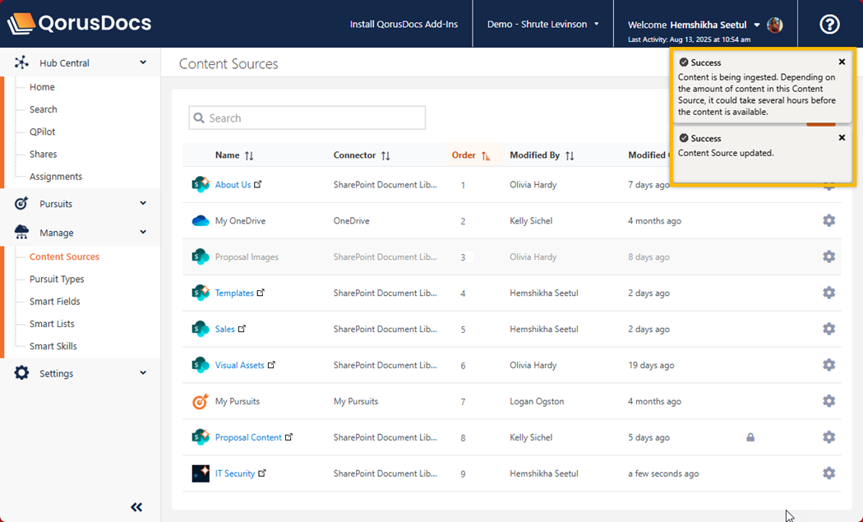The image size is (863, 522).
Task: Click the lock icon on Proposal Content row
Action: point(750,437)
